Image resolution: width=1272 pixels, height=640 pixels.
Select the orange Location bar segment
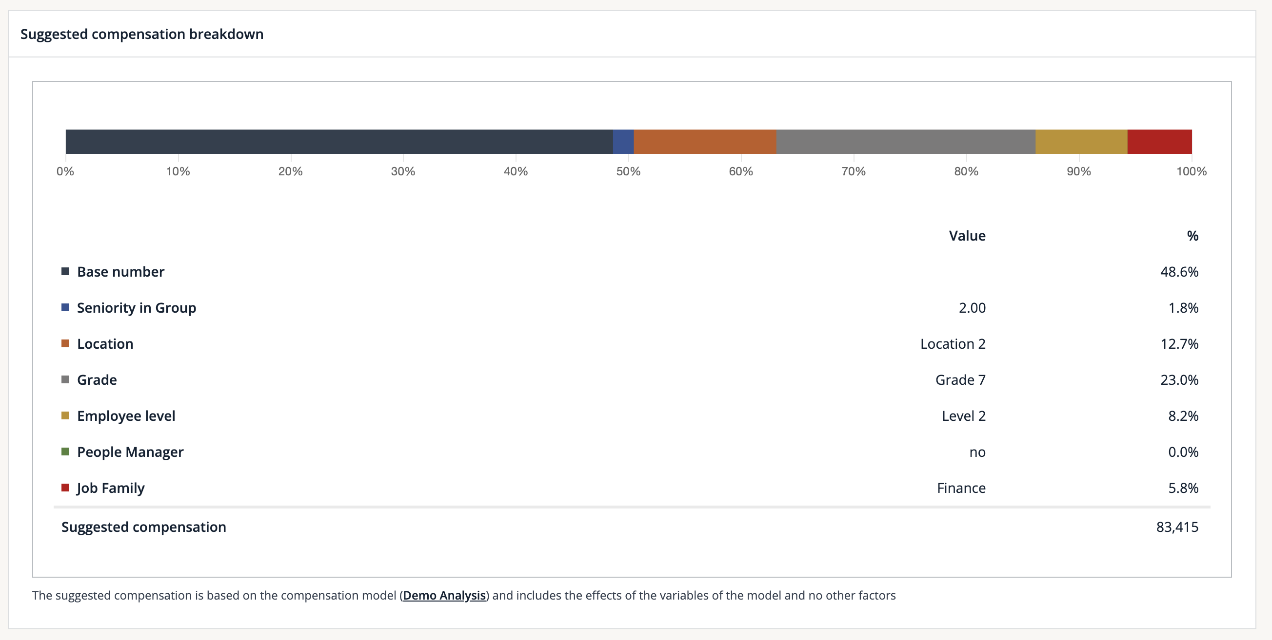pyautogui.click(x=705, y=142)
